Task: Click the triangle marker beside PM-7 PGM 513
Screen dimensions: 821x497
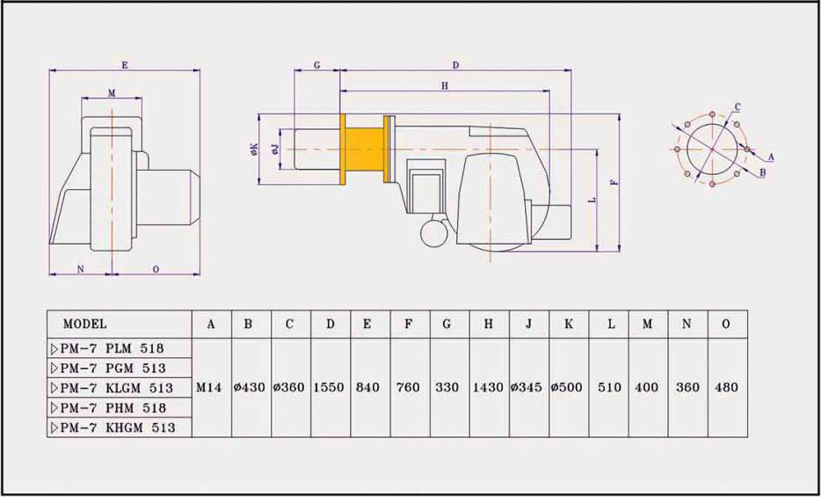Action: pyautogui.click(x=54, y=368)
